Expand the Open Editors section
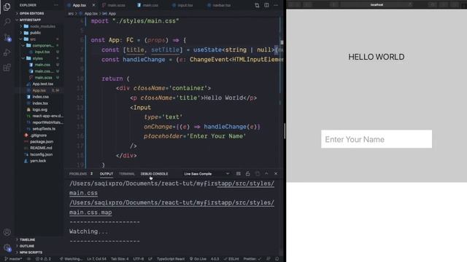This screenshot has width=467, height=262. (x=31, y=13)
